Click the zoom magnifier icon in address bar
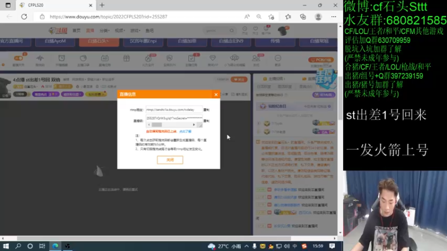 pos(259,17)
